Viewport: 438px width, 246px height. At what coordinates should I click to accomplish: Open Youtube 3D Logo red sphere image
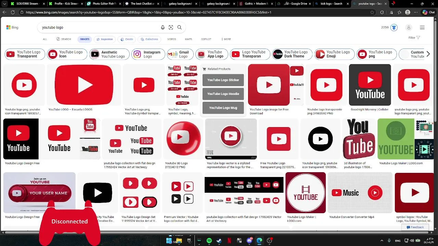coord(184,139)
